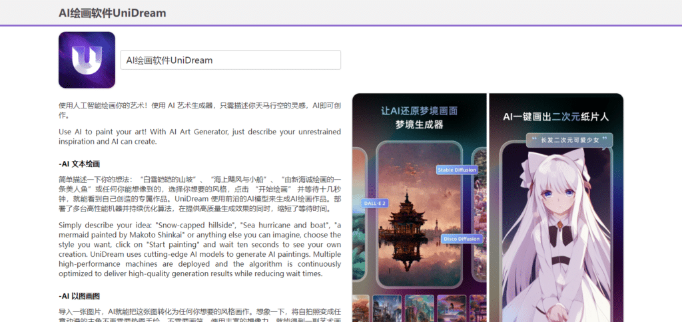Click the 让AI还原梦境画面 caption text
The width and height of the screenshot is (682, 322).
pyautogui.click(x=420, y=111)
